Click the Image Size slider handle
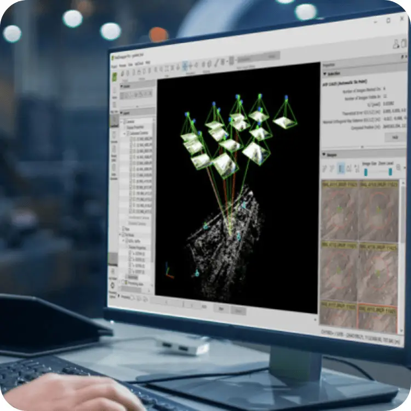 pyautogui.click(x=366, y=172)
